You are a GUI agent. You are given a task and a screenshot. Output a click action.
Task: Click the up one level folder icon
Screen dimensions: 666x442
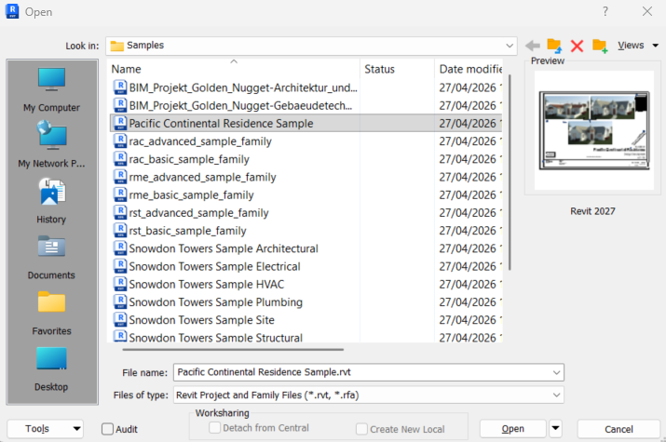click(554, 46)
